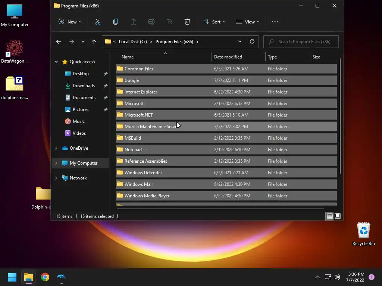Select dolphin-ma archive on desktop

15,88
